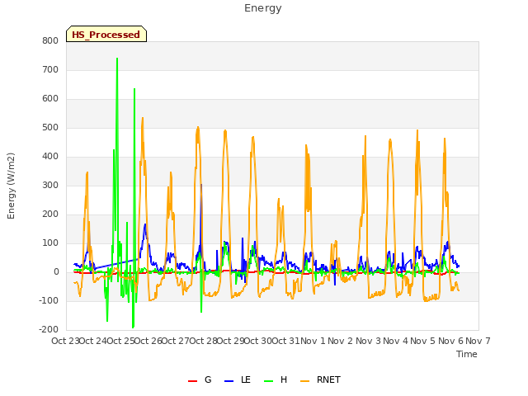
Task: Select the RNET legend label
Action: coord(328,379)
